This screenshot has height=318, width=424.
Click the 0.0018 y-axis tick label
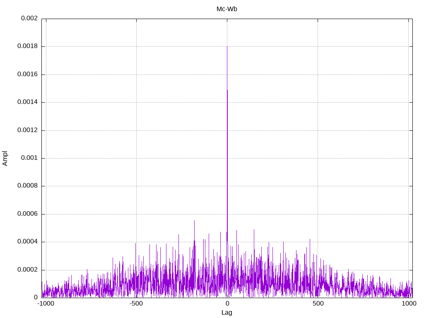(27, 46)
